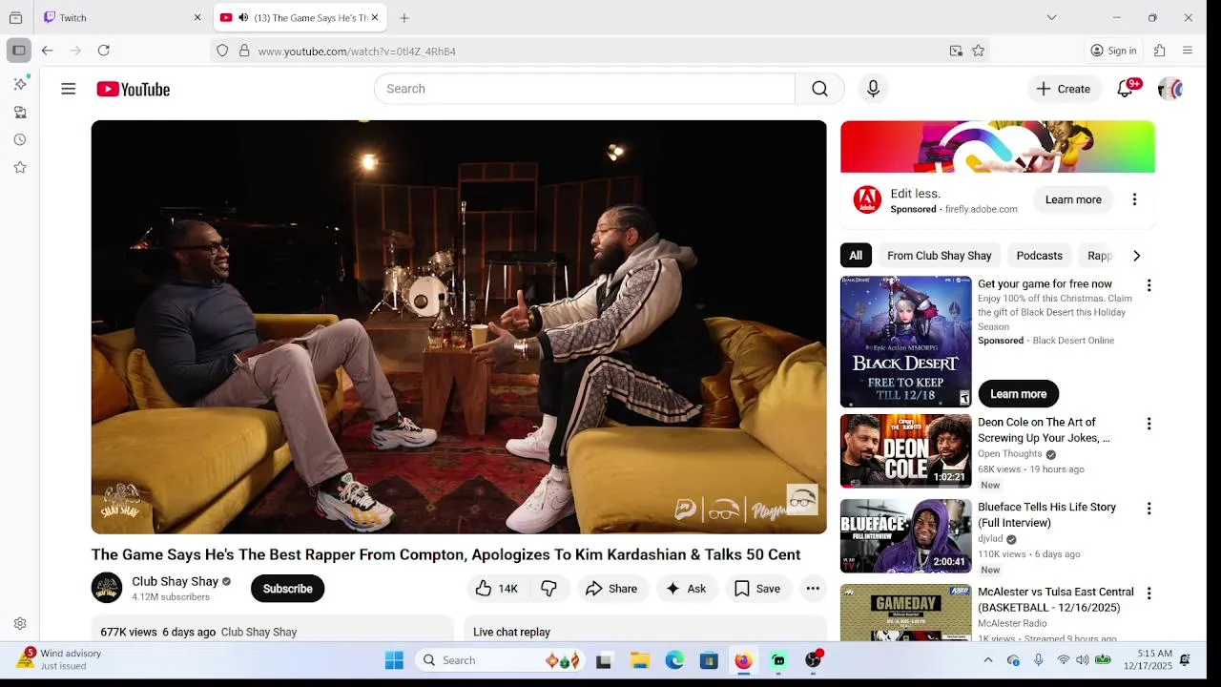This screenshot has width=1221, height=687.
Task: Start voice search with the microphone
Action: click(873, 89)
